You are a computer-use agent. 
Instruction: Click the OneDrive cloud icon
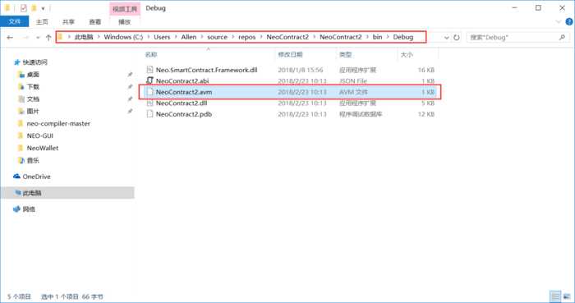[16, 177]
